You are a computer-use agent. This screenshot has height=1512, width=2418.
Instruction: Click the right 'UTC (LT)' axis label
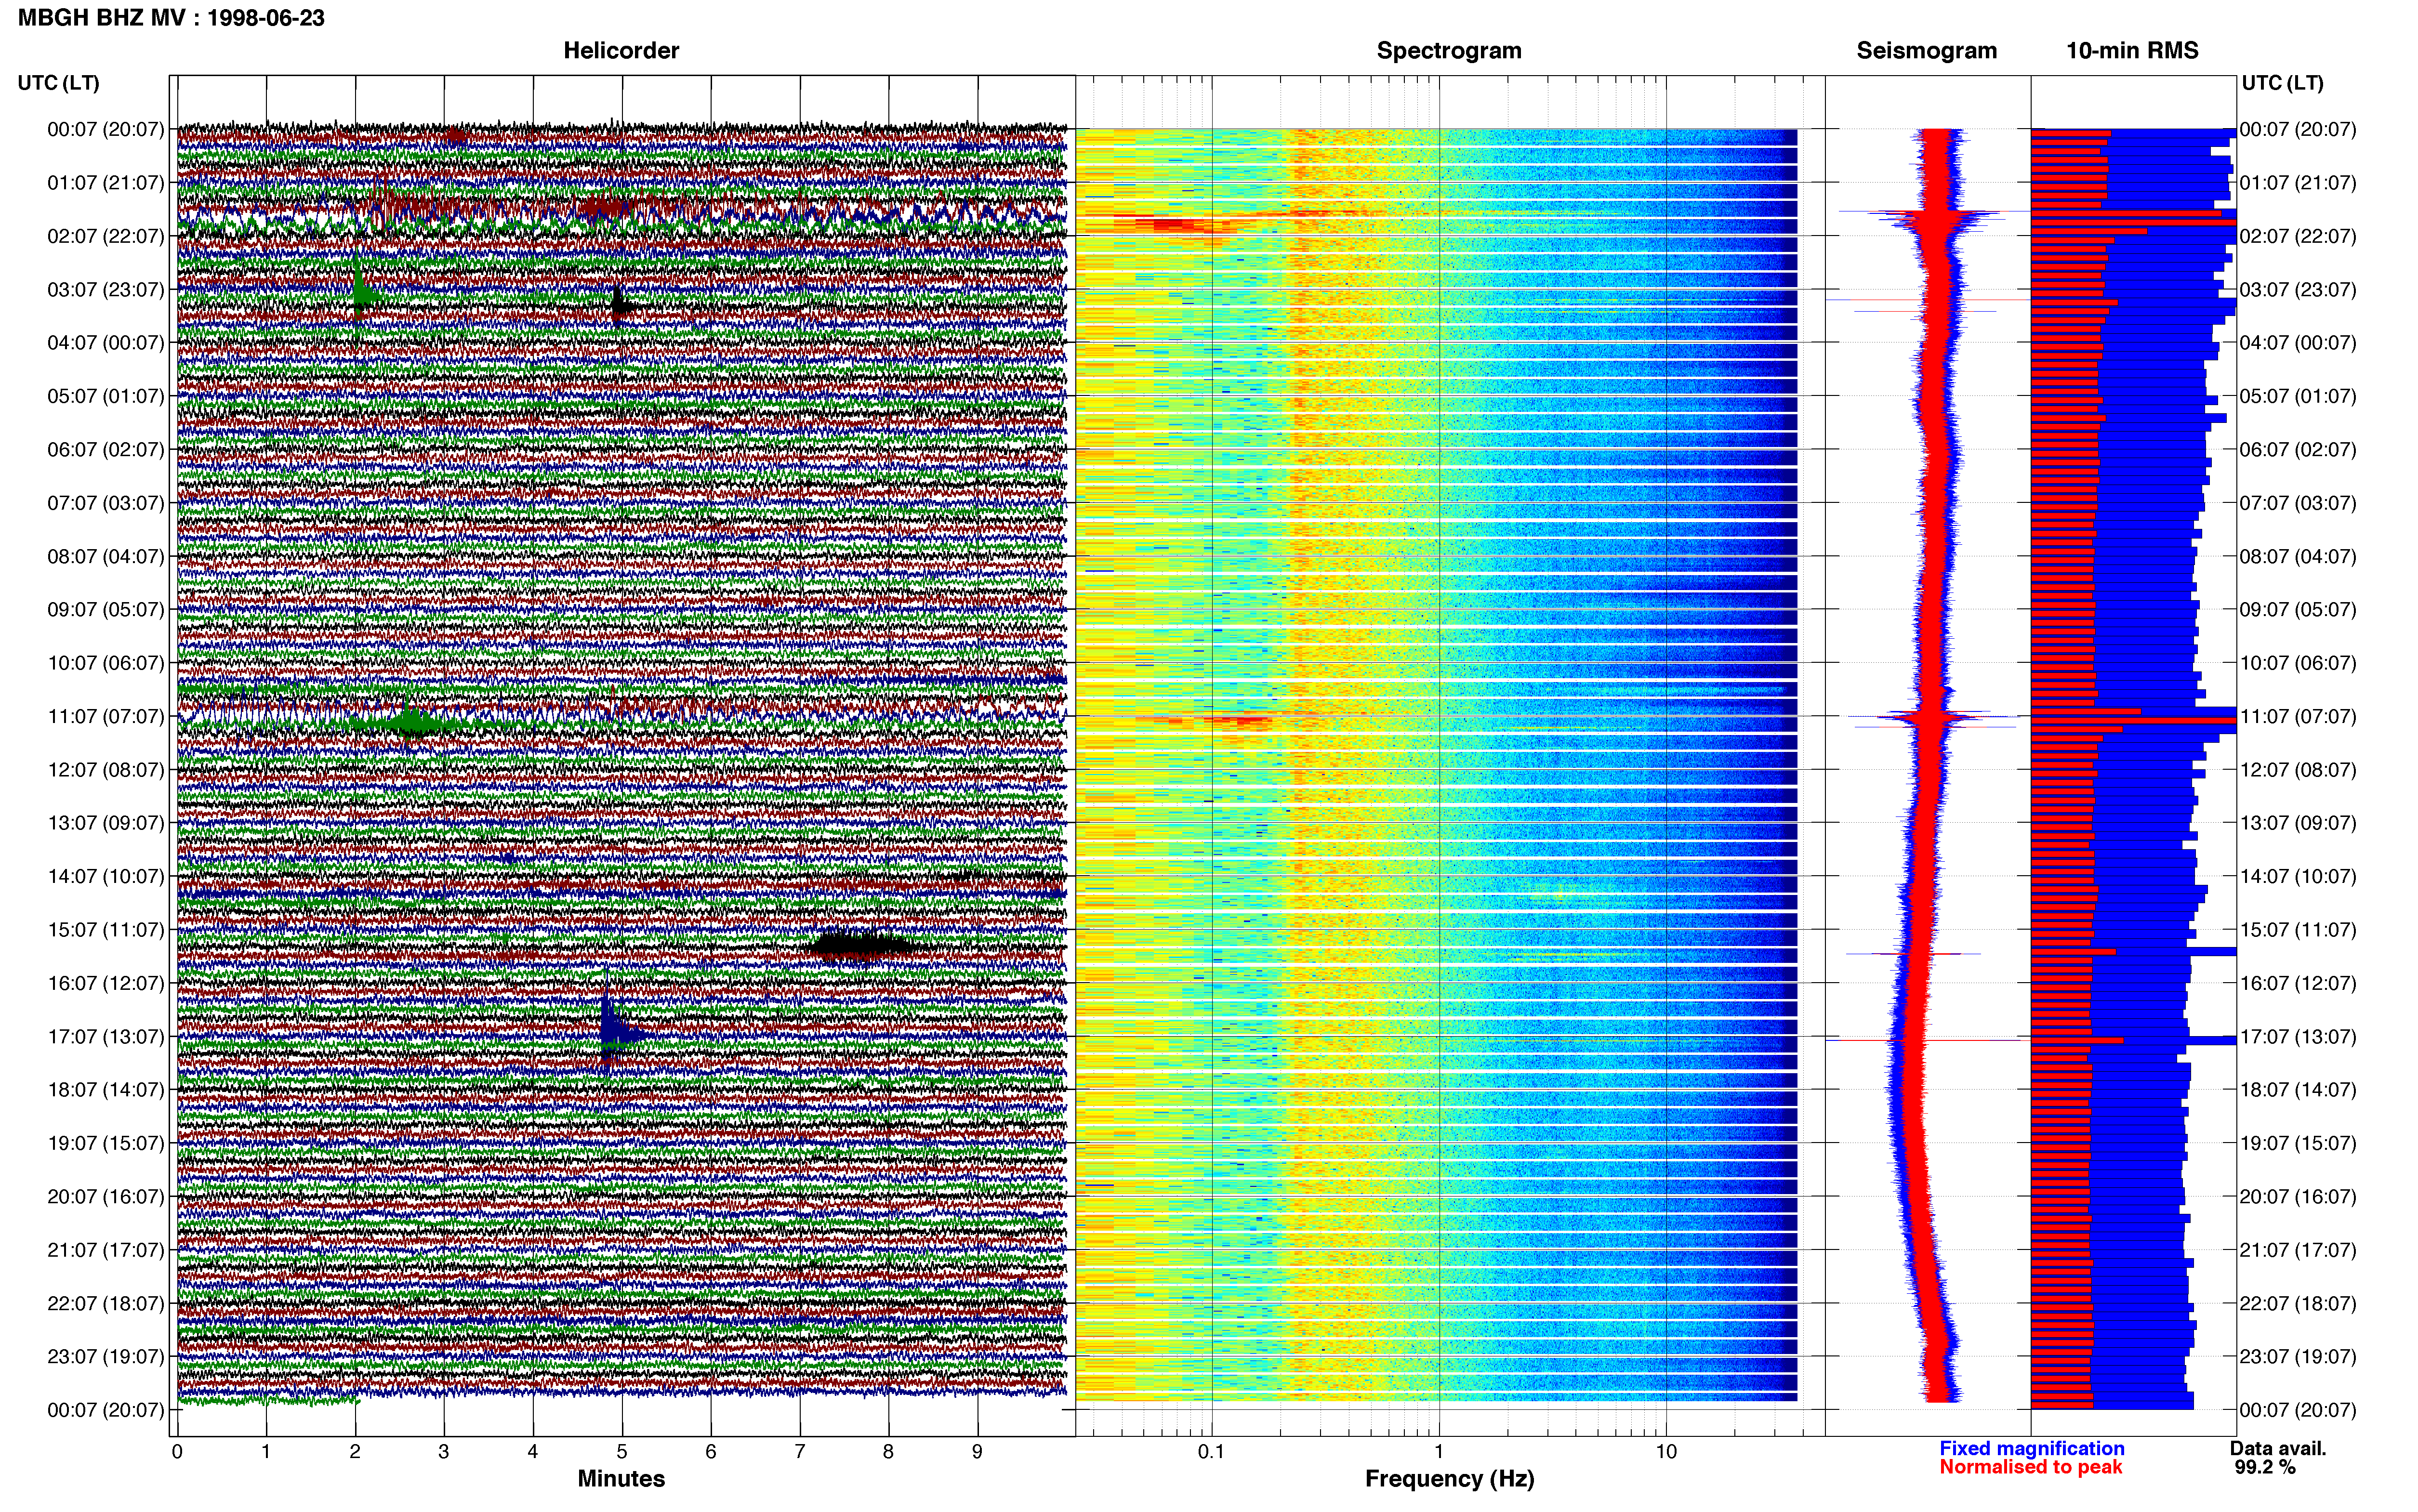pos(2282,83)
